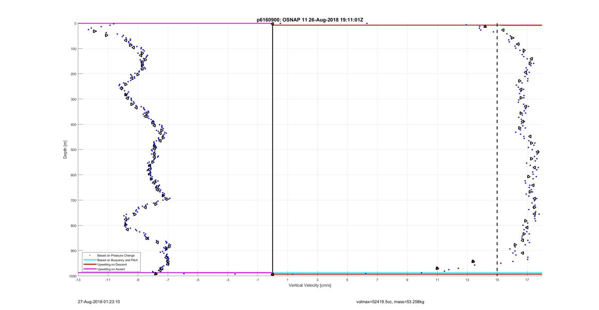Click the '-1' velocity tick label
The image size is (599, 310).
coord(258,280)
